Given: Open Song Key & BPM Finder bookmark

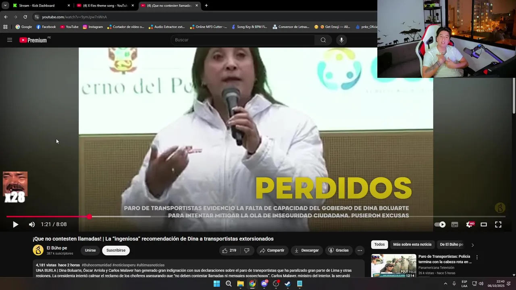Looking at the screenshot, I should point(249,27).
